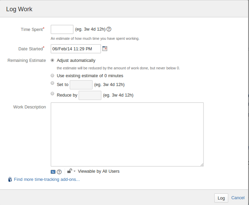Select the Set to radio option
Viewport: 249px width, 205px height.
pos(52,83)
